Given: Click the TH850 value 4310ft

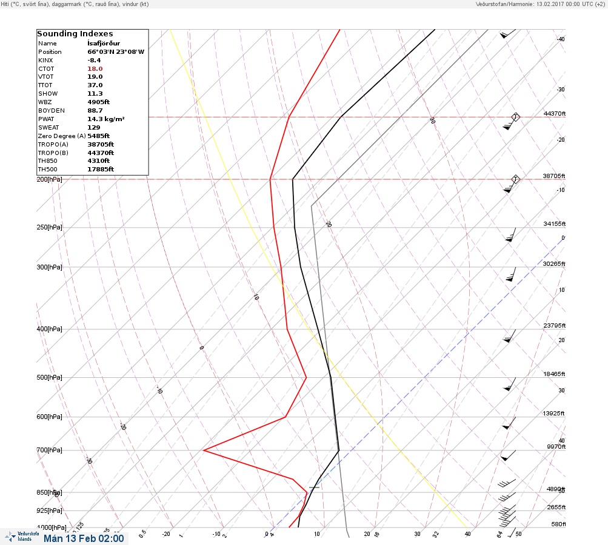Looking at the screenshot, I should 98,160.
